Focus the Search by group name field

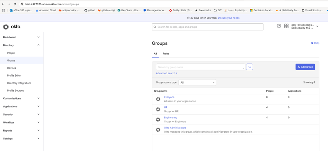click(201, 67)
